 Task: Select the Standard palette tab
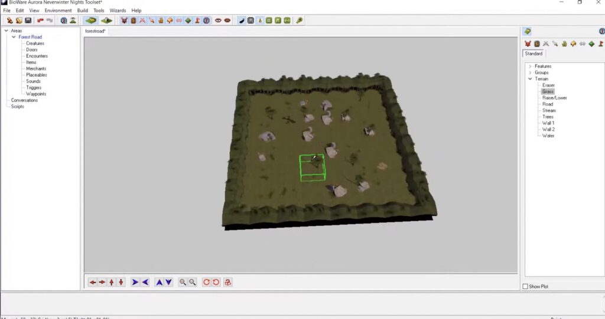tap(534, 54)
